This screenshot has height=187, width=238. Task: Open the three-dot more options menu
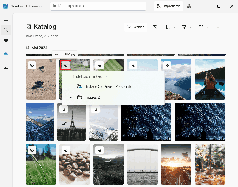(x=218, y=27)
